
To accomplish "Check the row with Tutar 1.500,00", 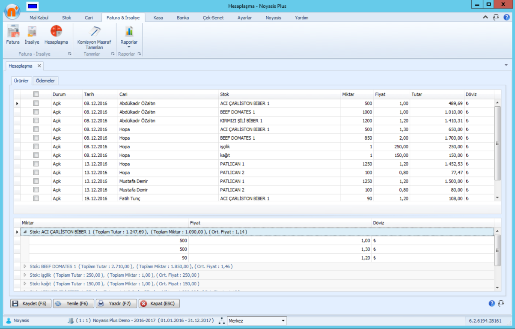I will 36,181.
